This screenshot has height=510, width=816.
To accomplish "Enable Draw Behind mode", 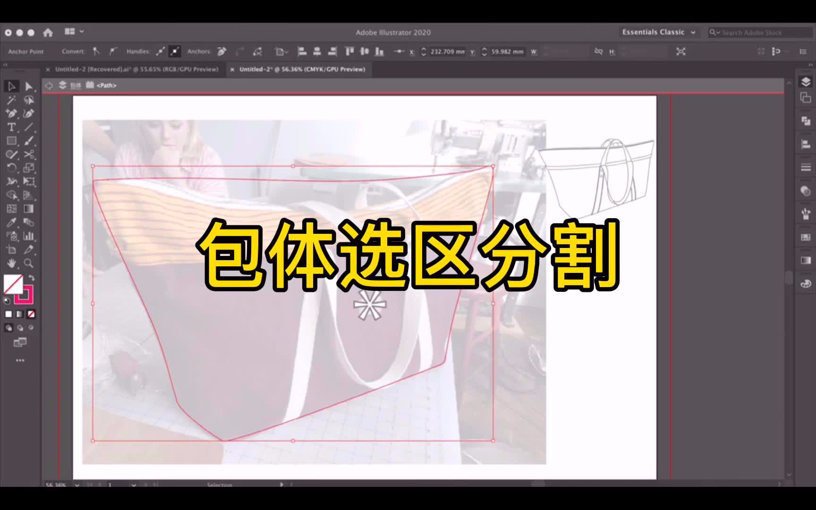I will point(20,328).
